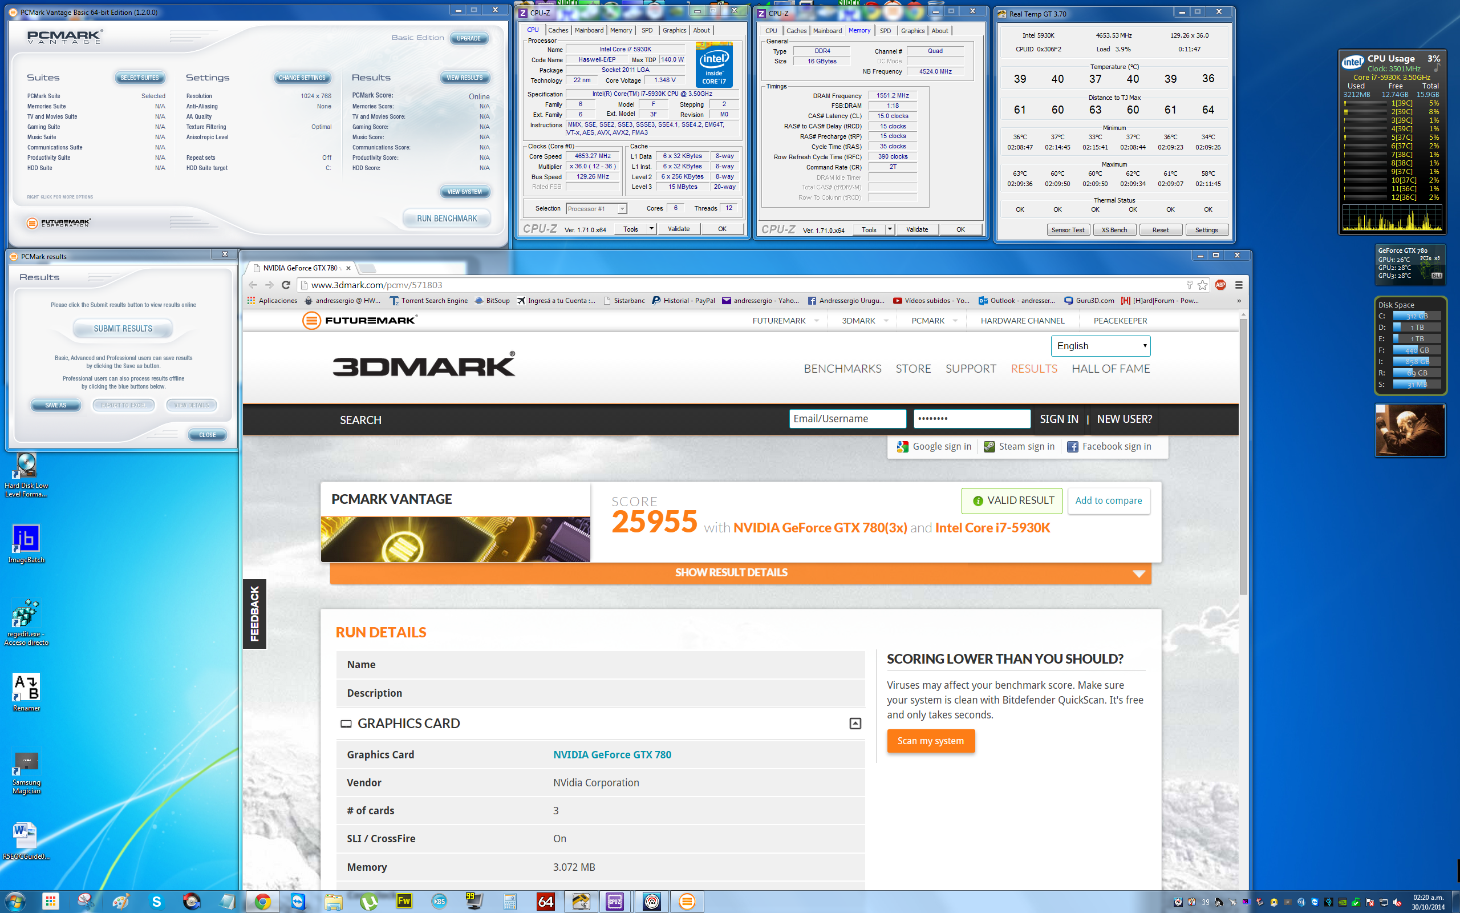Open the Notepad taskbar icon
The height and width of the screenshot is (913, 1460).
[228, 902]
